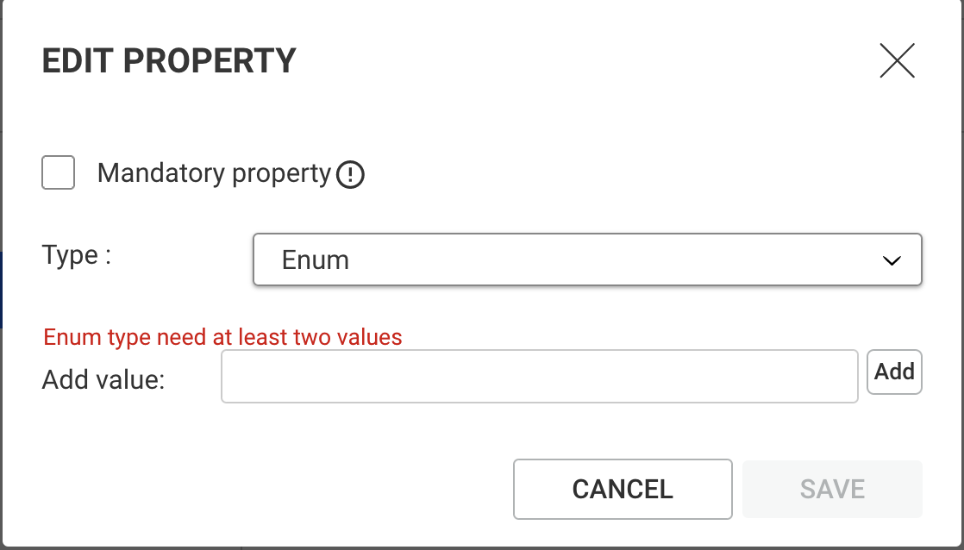Click the chevron arrow in Type dropdown

click(x=892, y=260)
